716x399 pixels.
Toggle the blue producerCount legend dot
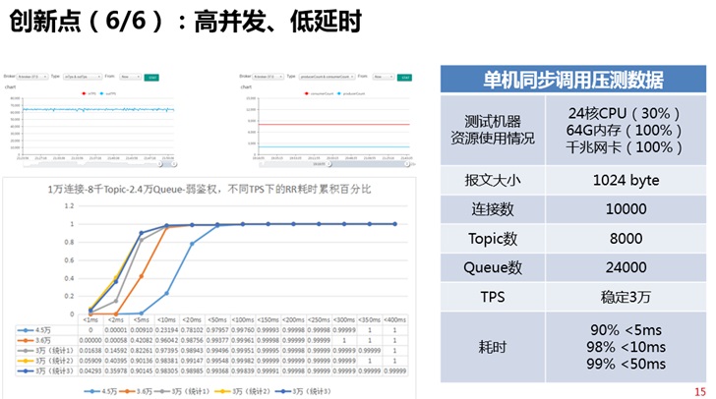(338, 93)
